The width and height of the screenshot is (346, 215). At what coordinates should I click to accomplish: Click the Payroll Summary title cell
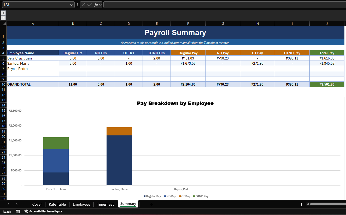click(x=175, y=33)
